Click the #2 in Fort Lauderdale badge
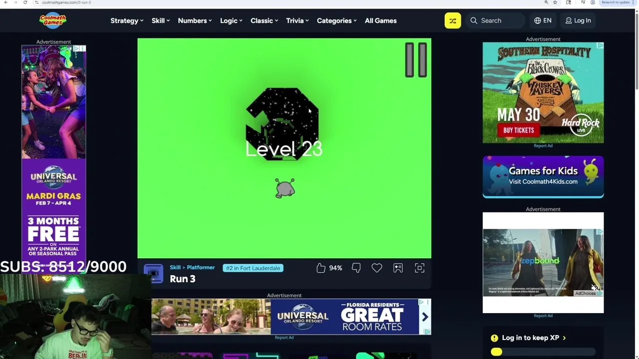Viewport: 639px width, 359px height. click(253, 268)
